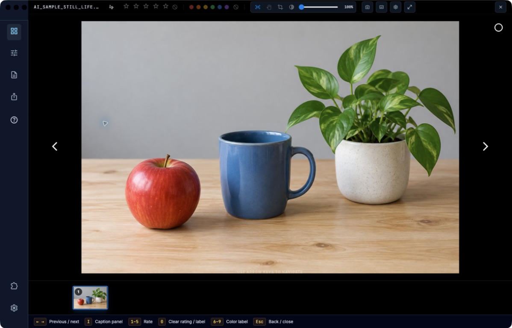512x328 pixels.
Task: Click the main still life image
Action: point(270,147)
